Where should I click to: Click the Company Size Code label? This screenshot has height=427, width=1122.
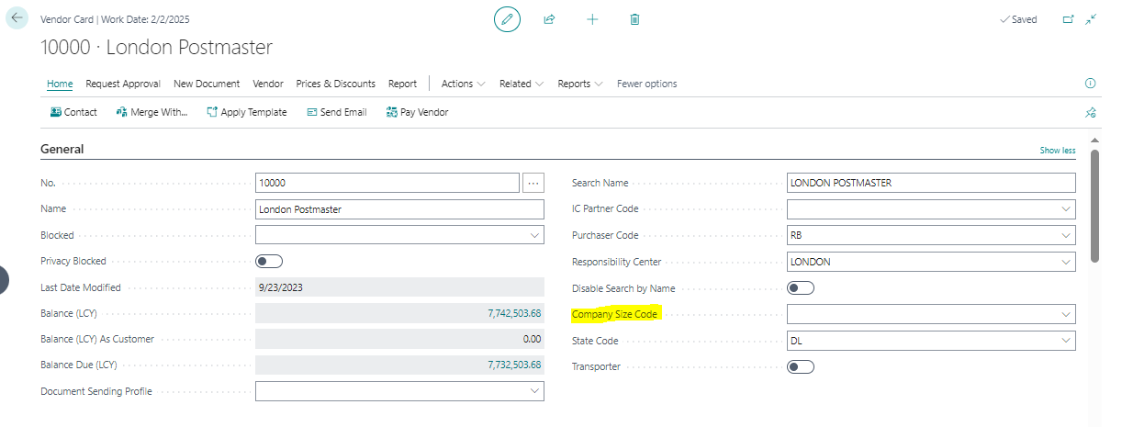pyautogui.click(x=615, y=315)
